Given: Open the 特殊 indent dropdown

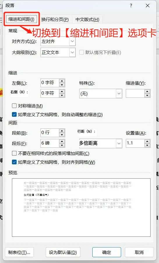Looking at the screenshot, I should pyautogui.click(x=100, y=93).
